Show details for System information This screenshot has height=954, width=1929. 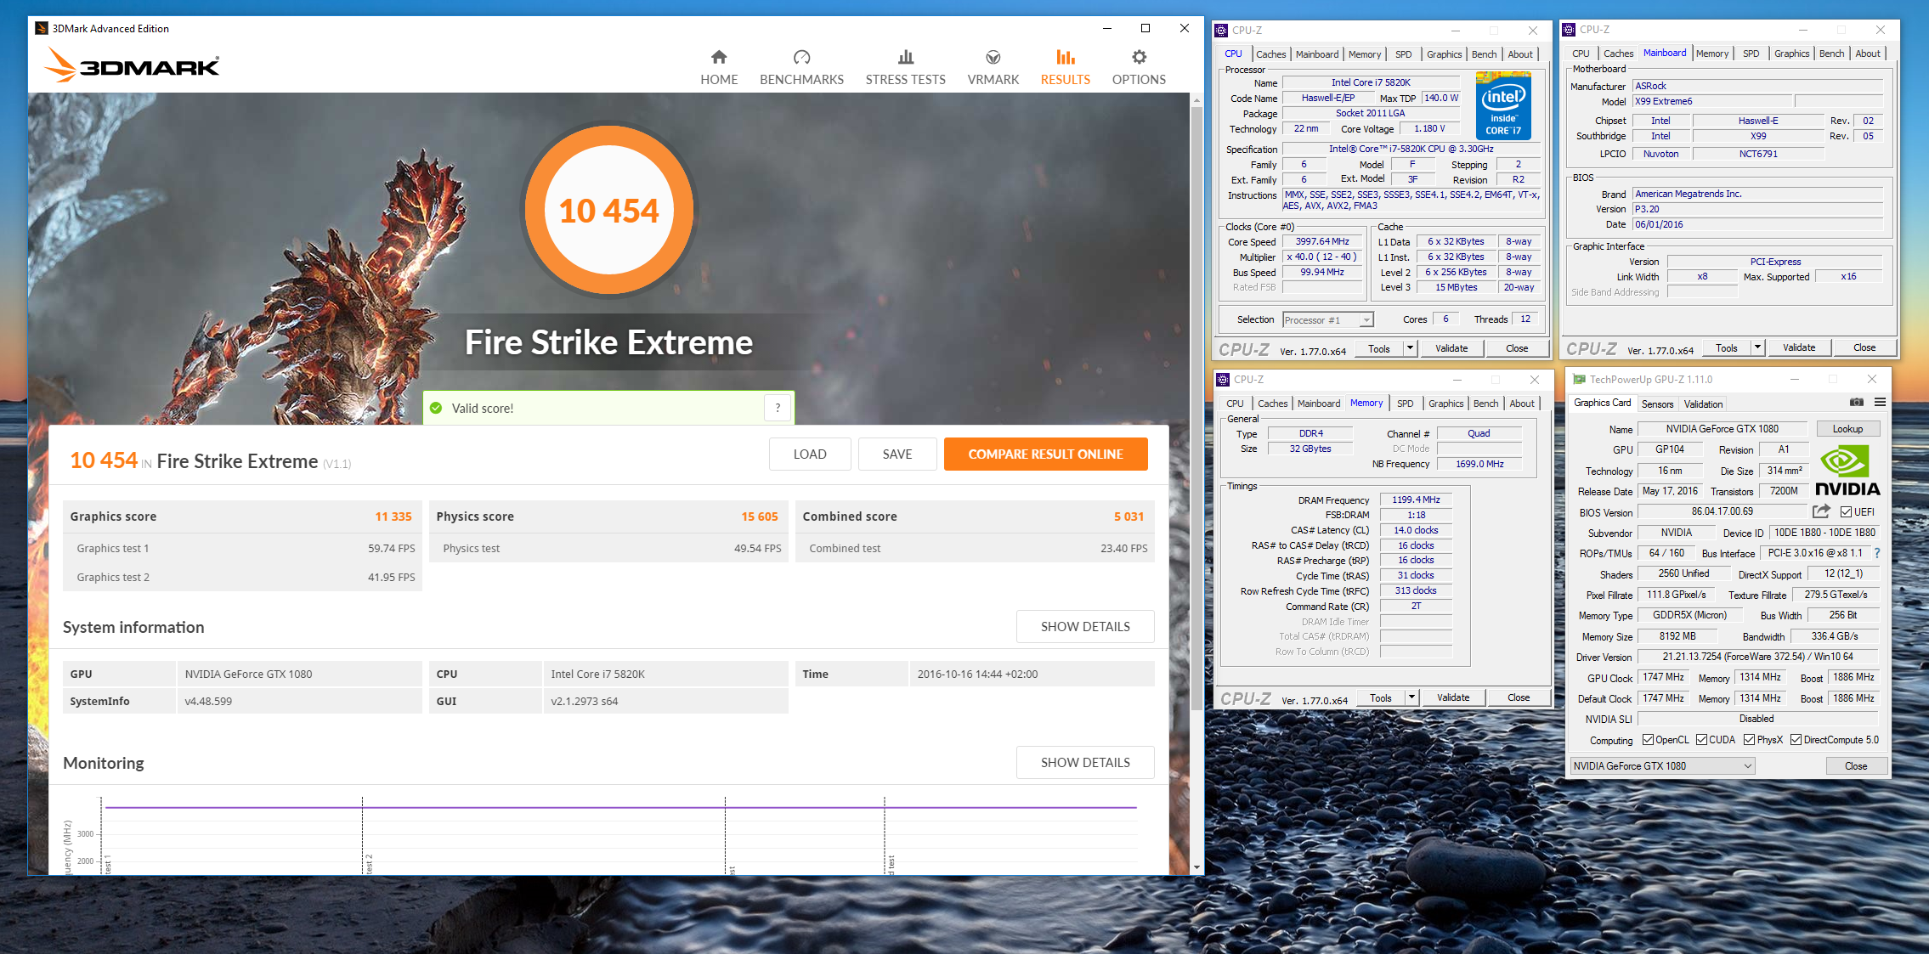coord(1085,627)
